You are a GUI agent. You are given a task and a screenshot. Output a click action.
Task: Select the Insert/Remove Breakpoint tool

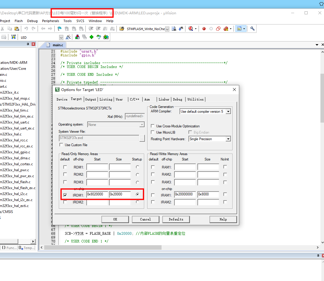pos(204,29)
